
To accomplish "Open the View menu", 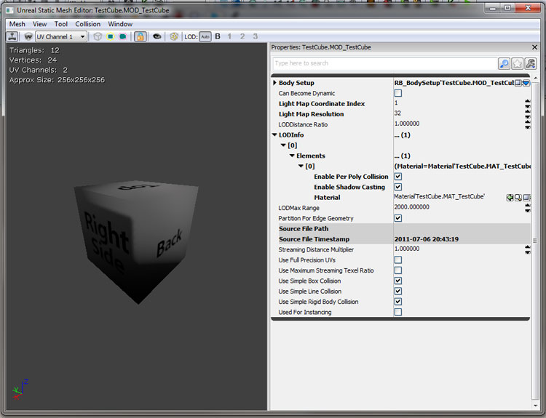I will point(40,24).
